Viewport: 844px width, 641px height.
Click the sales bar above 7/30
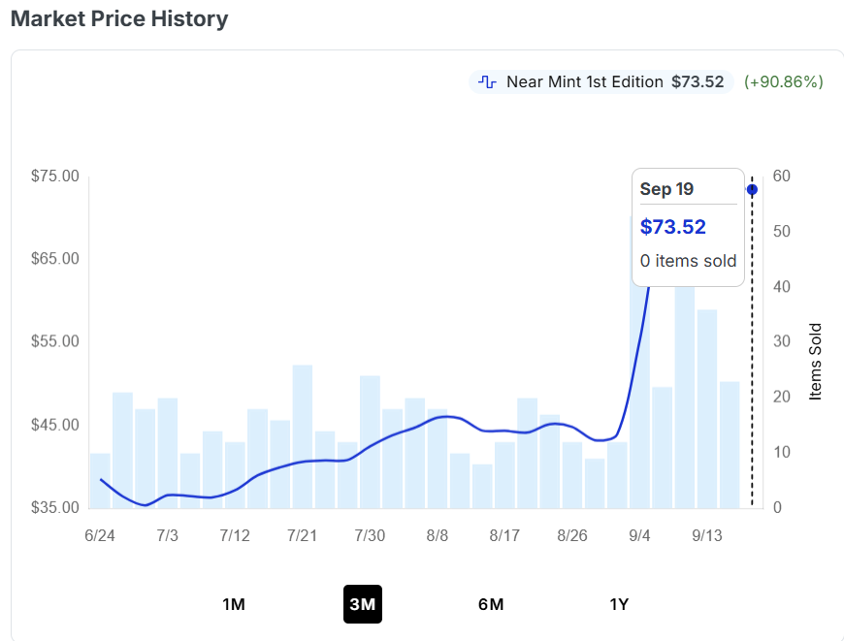pyautogui.click(x=370, y=442)
